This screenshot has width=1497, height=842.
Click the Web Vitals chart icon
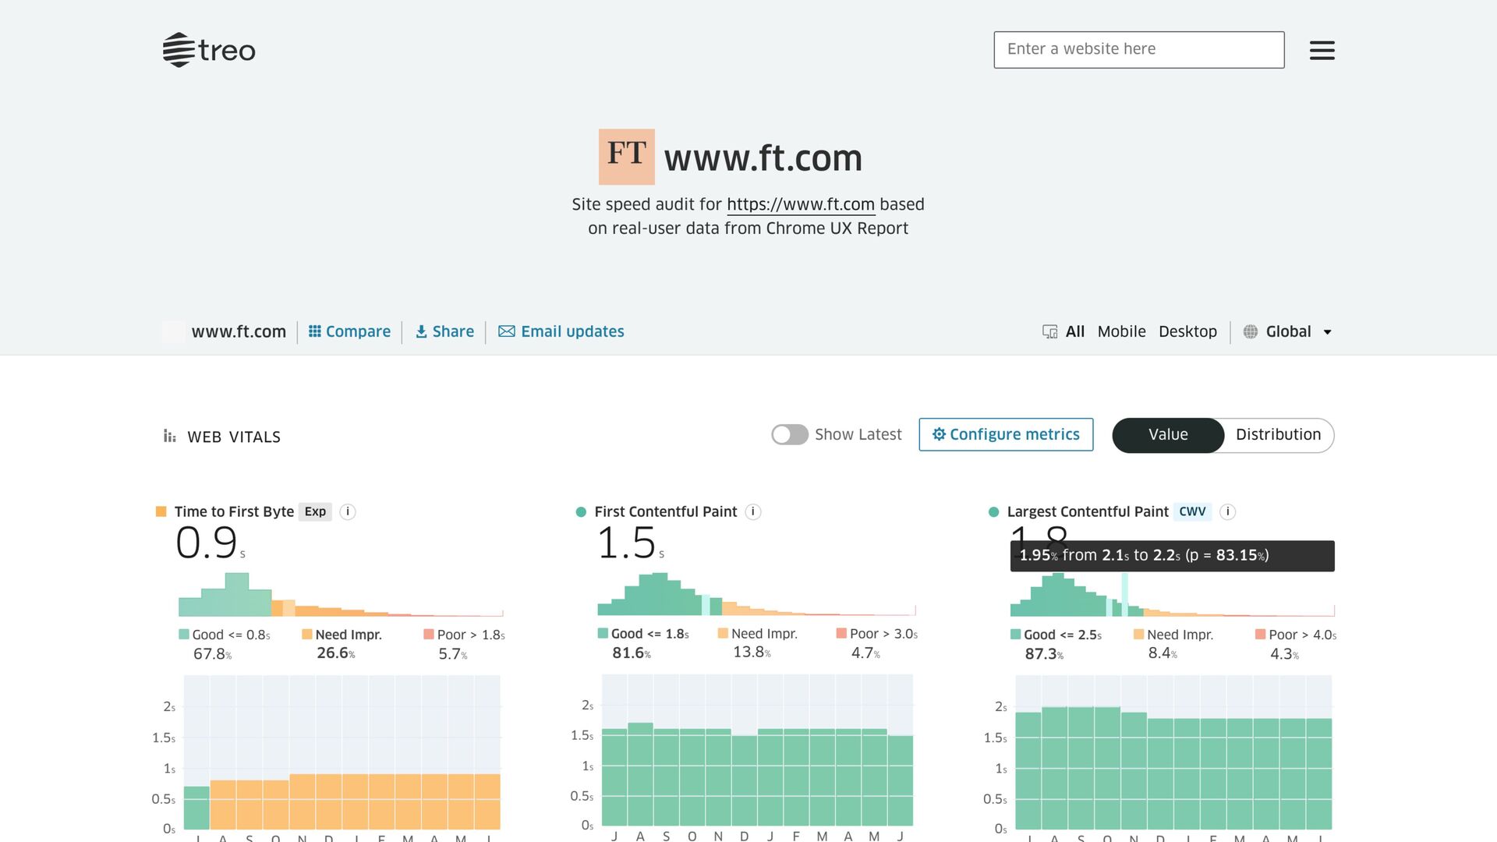[x=169, y=436]
